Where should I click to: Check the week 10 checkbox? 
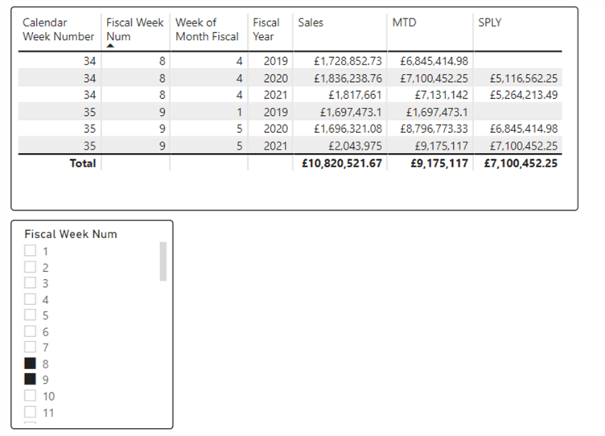coord(31,396)
